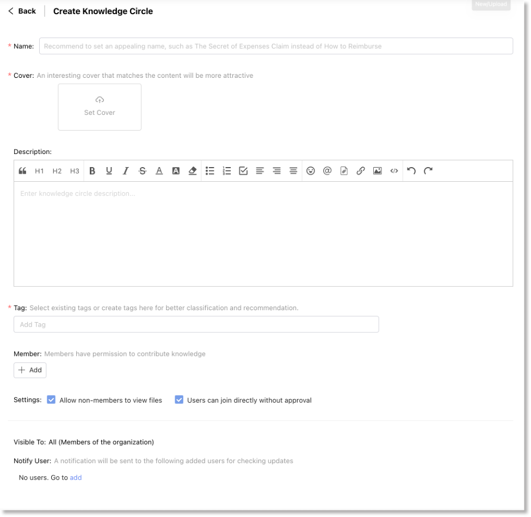Open the emoji picker
This screenshot has width=531, height=517.
(311, 171)
